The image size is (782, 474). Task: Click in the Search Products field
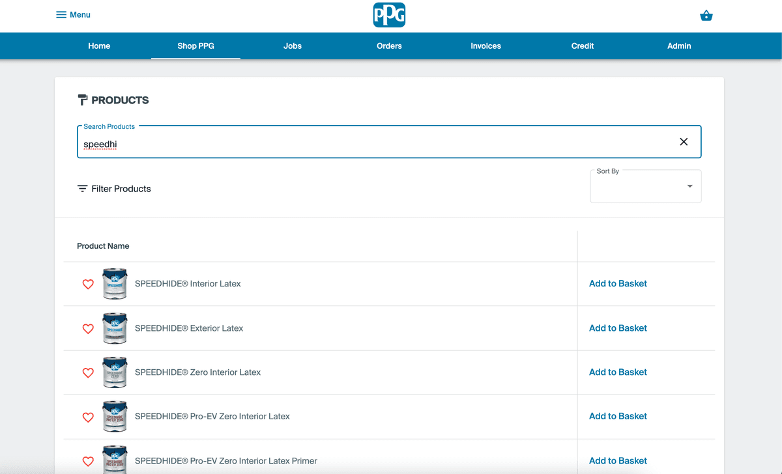[378, 144]
